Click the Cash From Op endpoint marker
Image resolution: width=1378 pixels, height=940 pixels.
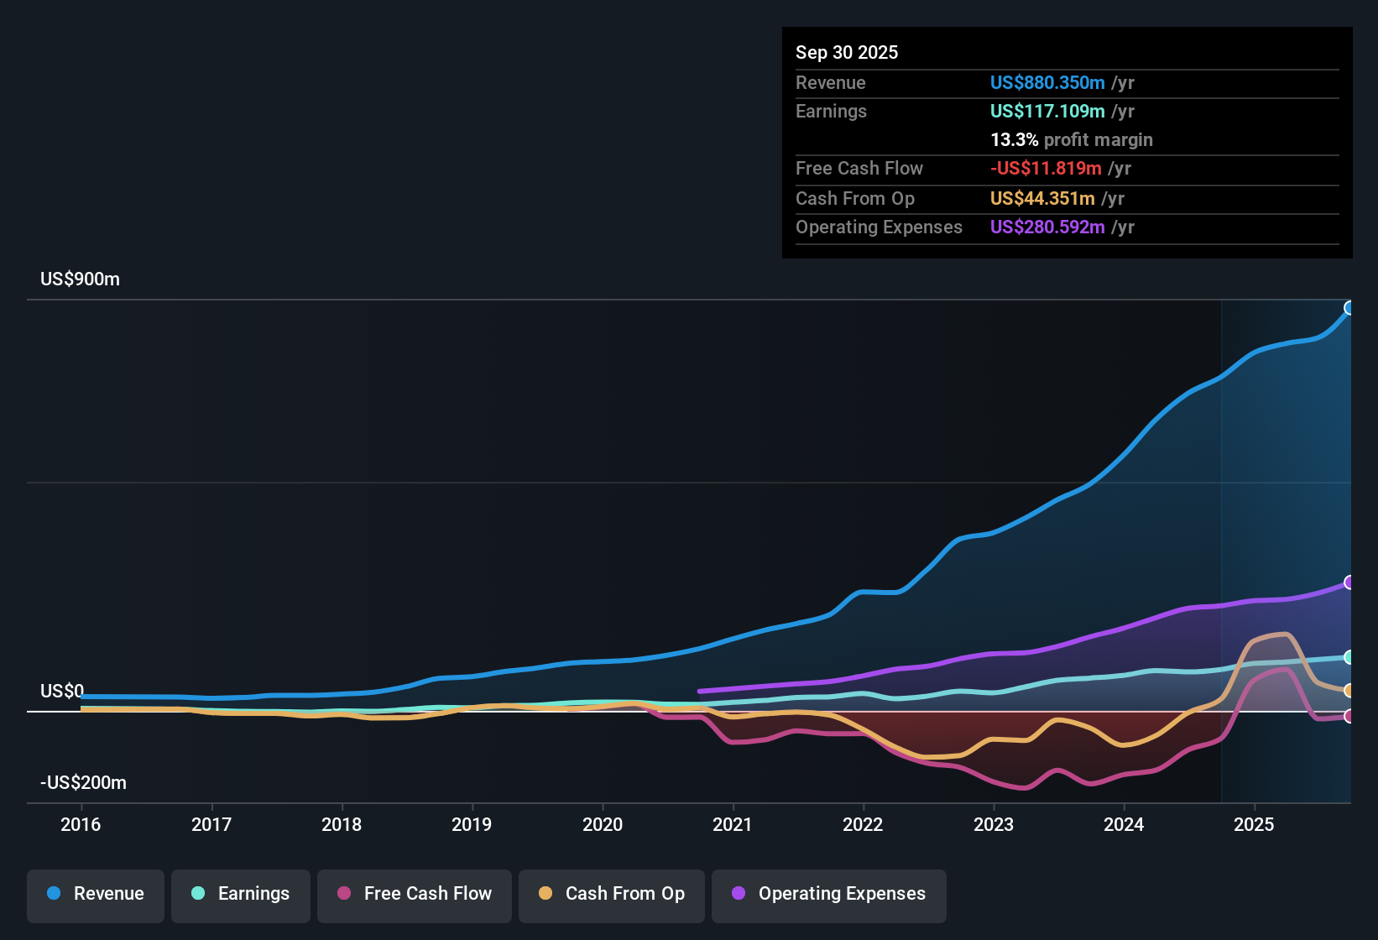point(1349,691)
